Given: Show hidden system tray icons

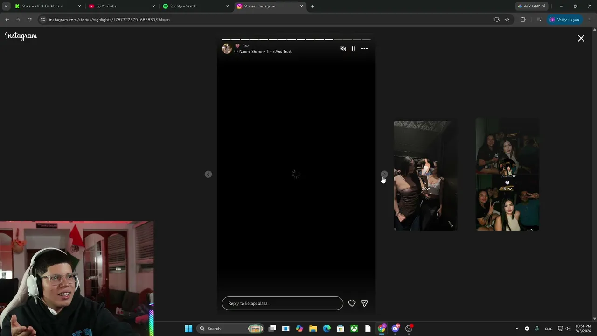Looking at the screenshot, I should [517, 329].
